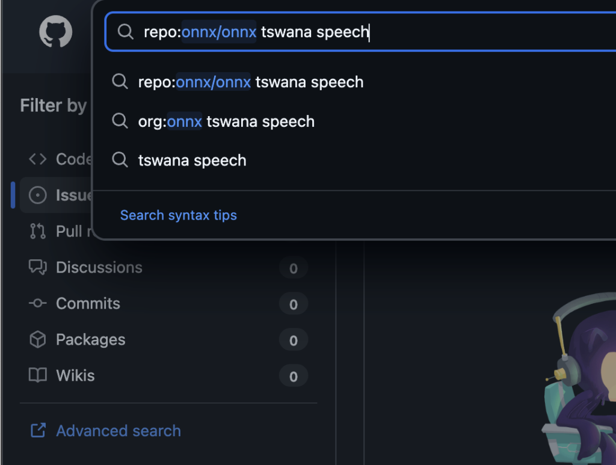
Task: Open the Search syntax tips link
Action: tap(179, 215)
